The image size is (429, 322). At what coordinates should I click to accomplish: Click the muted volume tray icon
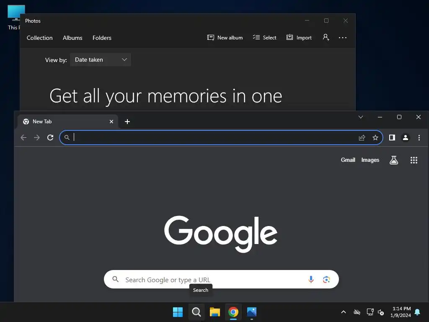pyautogui.click(x=380, y=312)
